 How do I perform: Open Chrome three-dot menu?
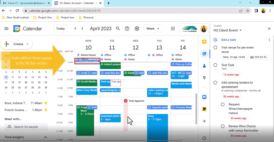[x=270, y=11]
